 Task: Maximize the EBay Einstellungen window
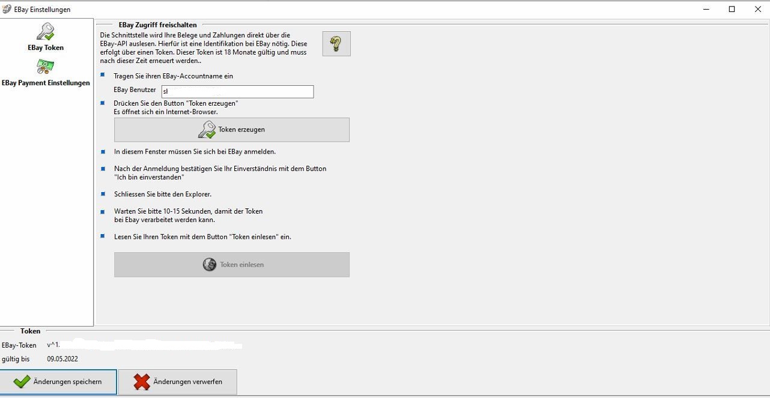(x=732, y=9)
